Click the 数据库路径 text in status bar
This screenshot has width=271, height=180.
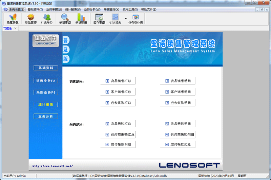point(120,176)
